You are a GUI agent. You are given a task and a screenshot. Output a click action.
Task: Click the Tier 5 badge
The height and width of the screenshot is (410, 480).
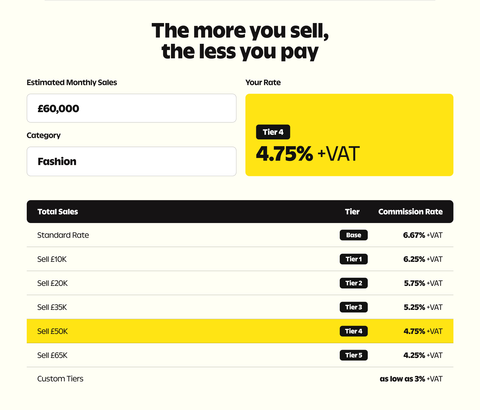pos(353,355)
